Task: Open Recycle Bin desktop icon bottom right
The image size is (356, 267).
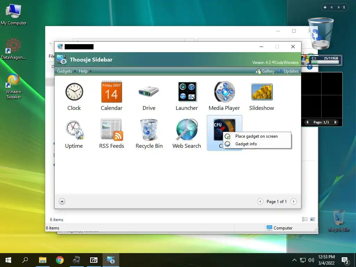Action: pyautogui.click(x=339, y=220)
